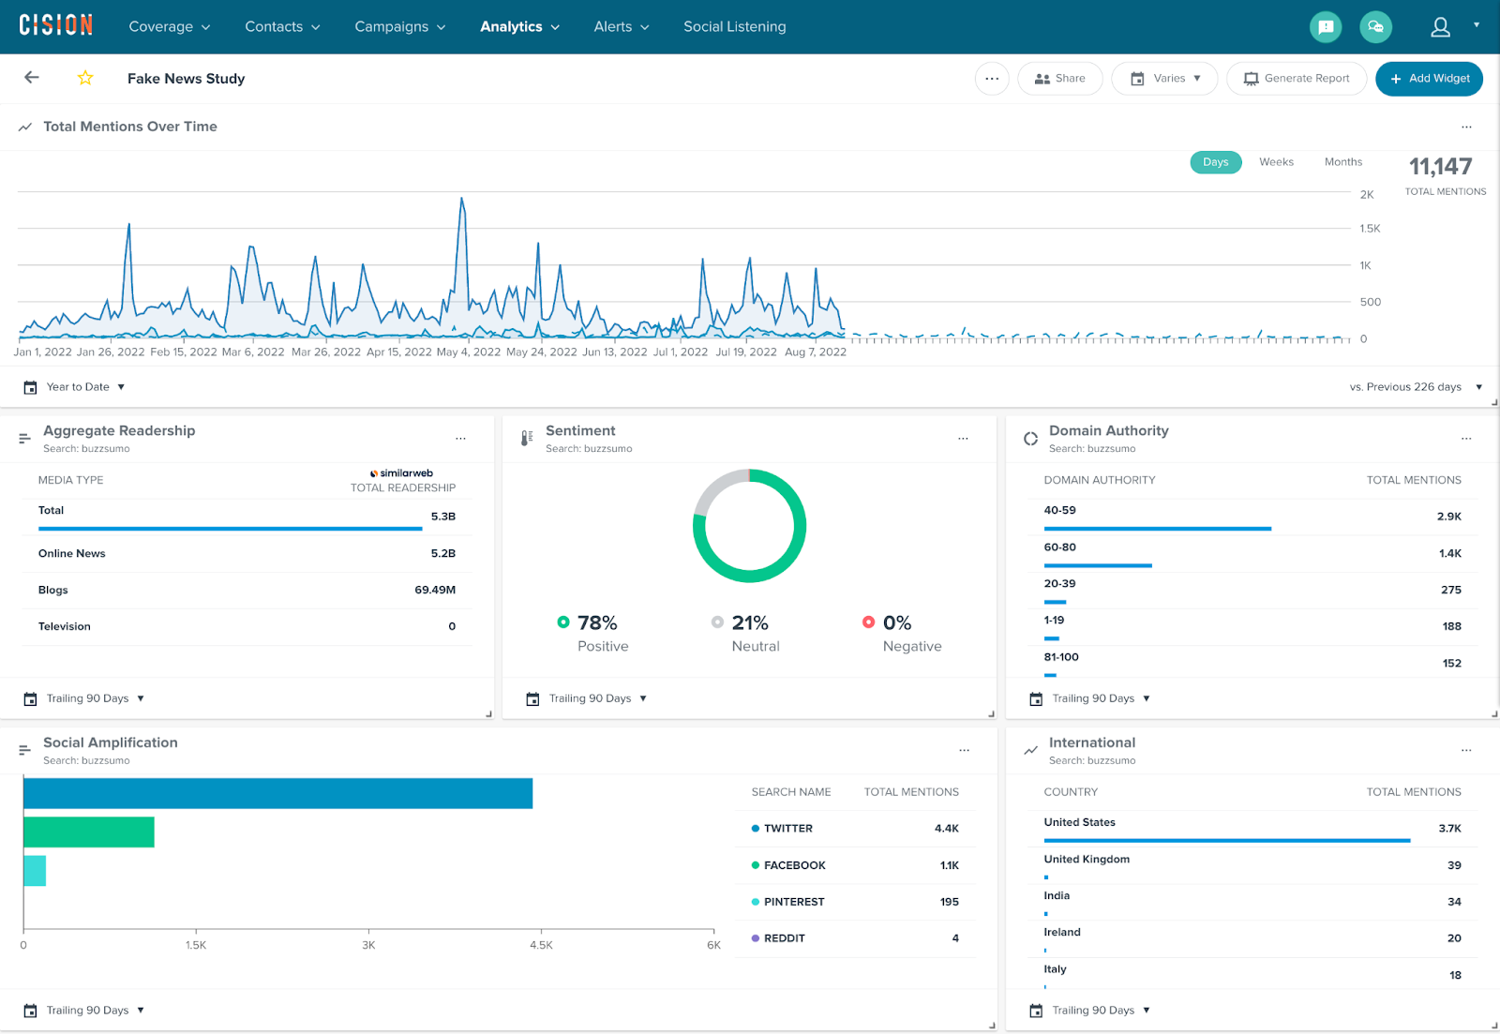Open the Social Listening section
The width and height of the screenshot is (1500, 1034).
734,26
